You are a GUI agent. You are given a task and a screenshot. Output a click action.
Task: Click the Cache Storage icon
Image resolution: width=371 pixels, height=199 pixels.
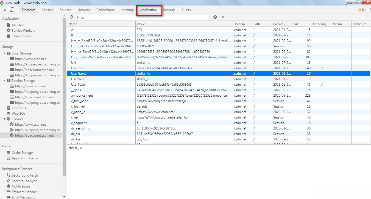click(9, 153)
